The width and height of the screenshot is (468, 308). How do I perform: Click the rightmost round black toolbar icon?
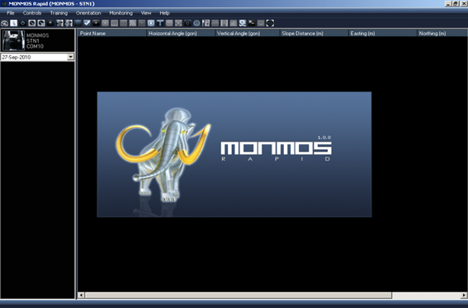pyautogui.click(x=270, y=23)
